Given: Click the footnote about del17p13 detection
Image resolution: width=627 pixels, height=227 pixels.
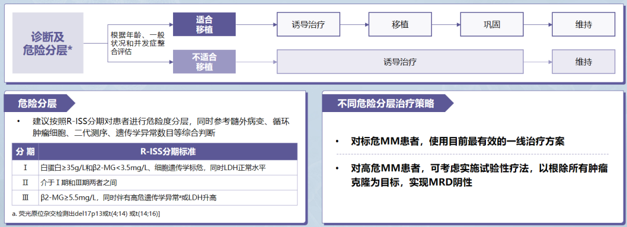Looking at the screenshot, I should (x=86, y=214).
